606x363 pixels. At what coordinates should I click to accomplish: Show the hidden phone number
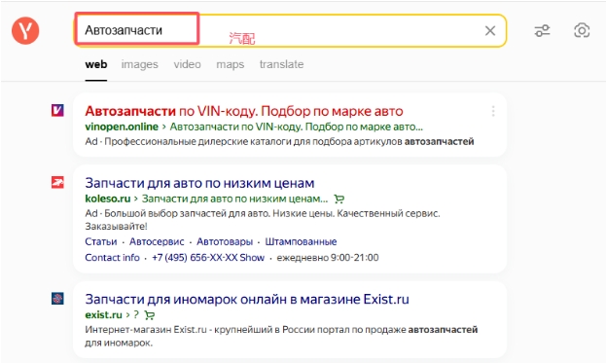(x=252, y=258)
